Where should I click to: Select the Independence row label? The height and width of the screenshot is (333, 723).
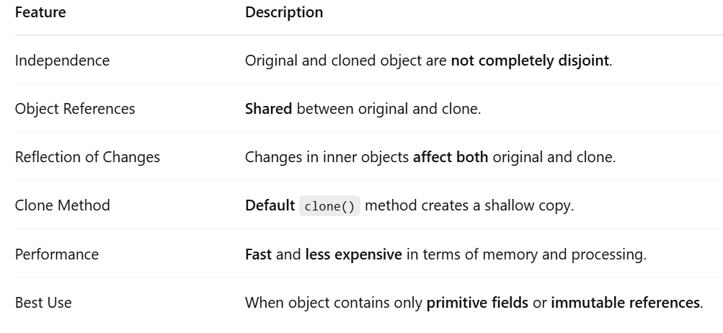point(62,61)
